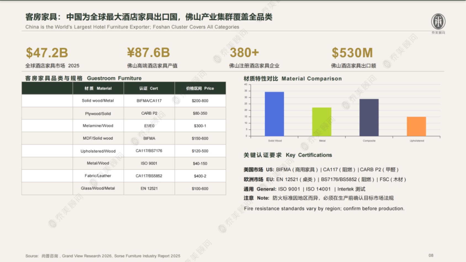Click the $200-800 price cell
This screenshot has width=466, height=262.
(x=200, y=101)
